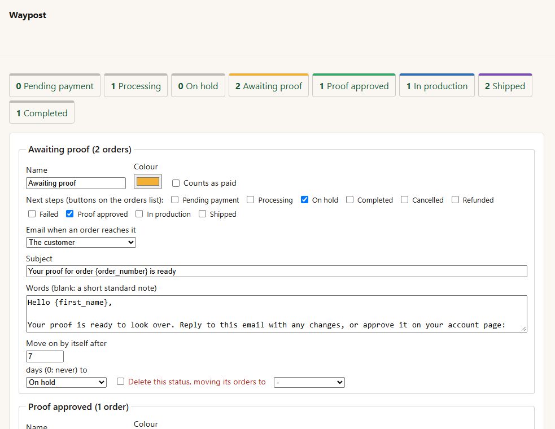Enable the Counts as paid checkbox
Viewport: 555px width, 429px height.
click(176, 183)
